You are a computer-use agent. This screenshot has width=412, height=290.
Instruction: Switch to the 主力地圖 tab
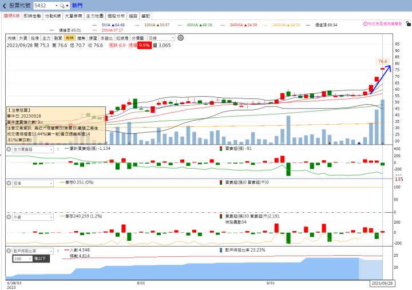[x=95, y=16]
